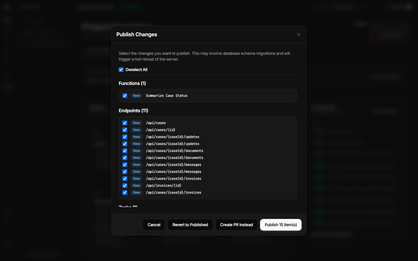The width and height of the screenshot is (418, 261).
Task: Click the Cancel button
Action: point(154,225)
